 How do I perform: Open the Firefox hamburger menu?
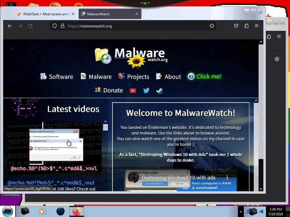point(257,26)
